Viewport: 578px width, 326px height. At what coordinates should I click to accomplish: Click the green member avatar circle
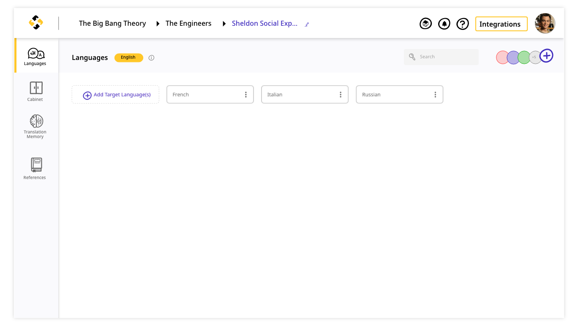click(524, 57)
